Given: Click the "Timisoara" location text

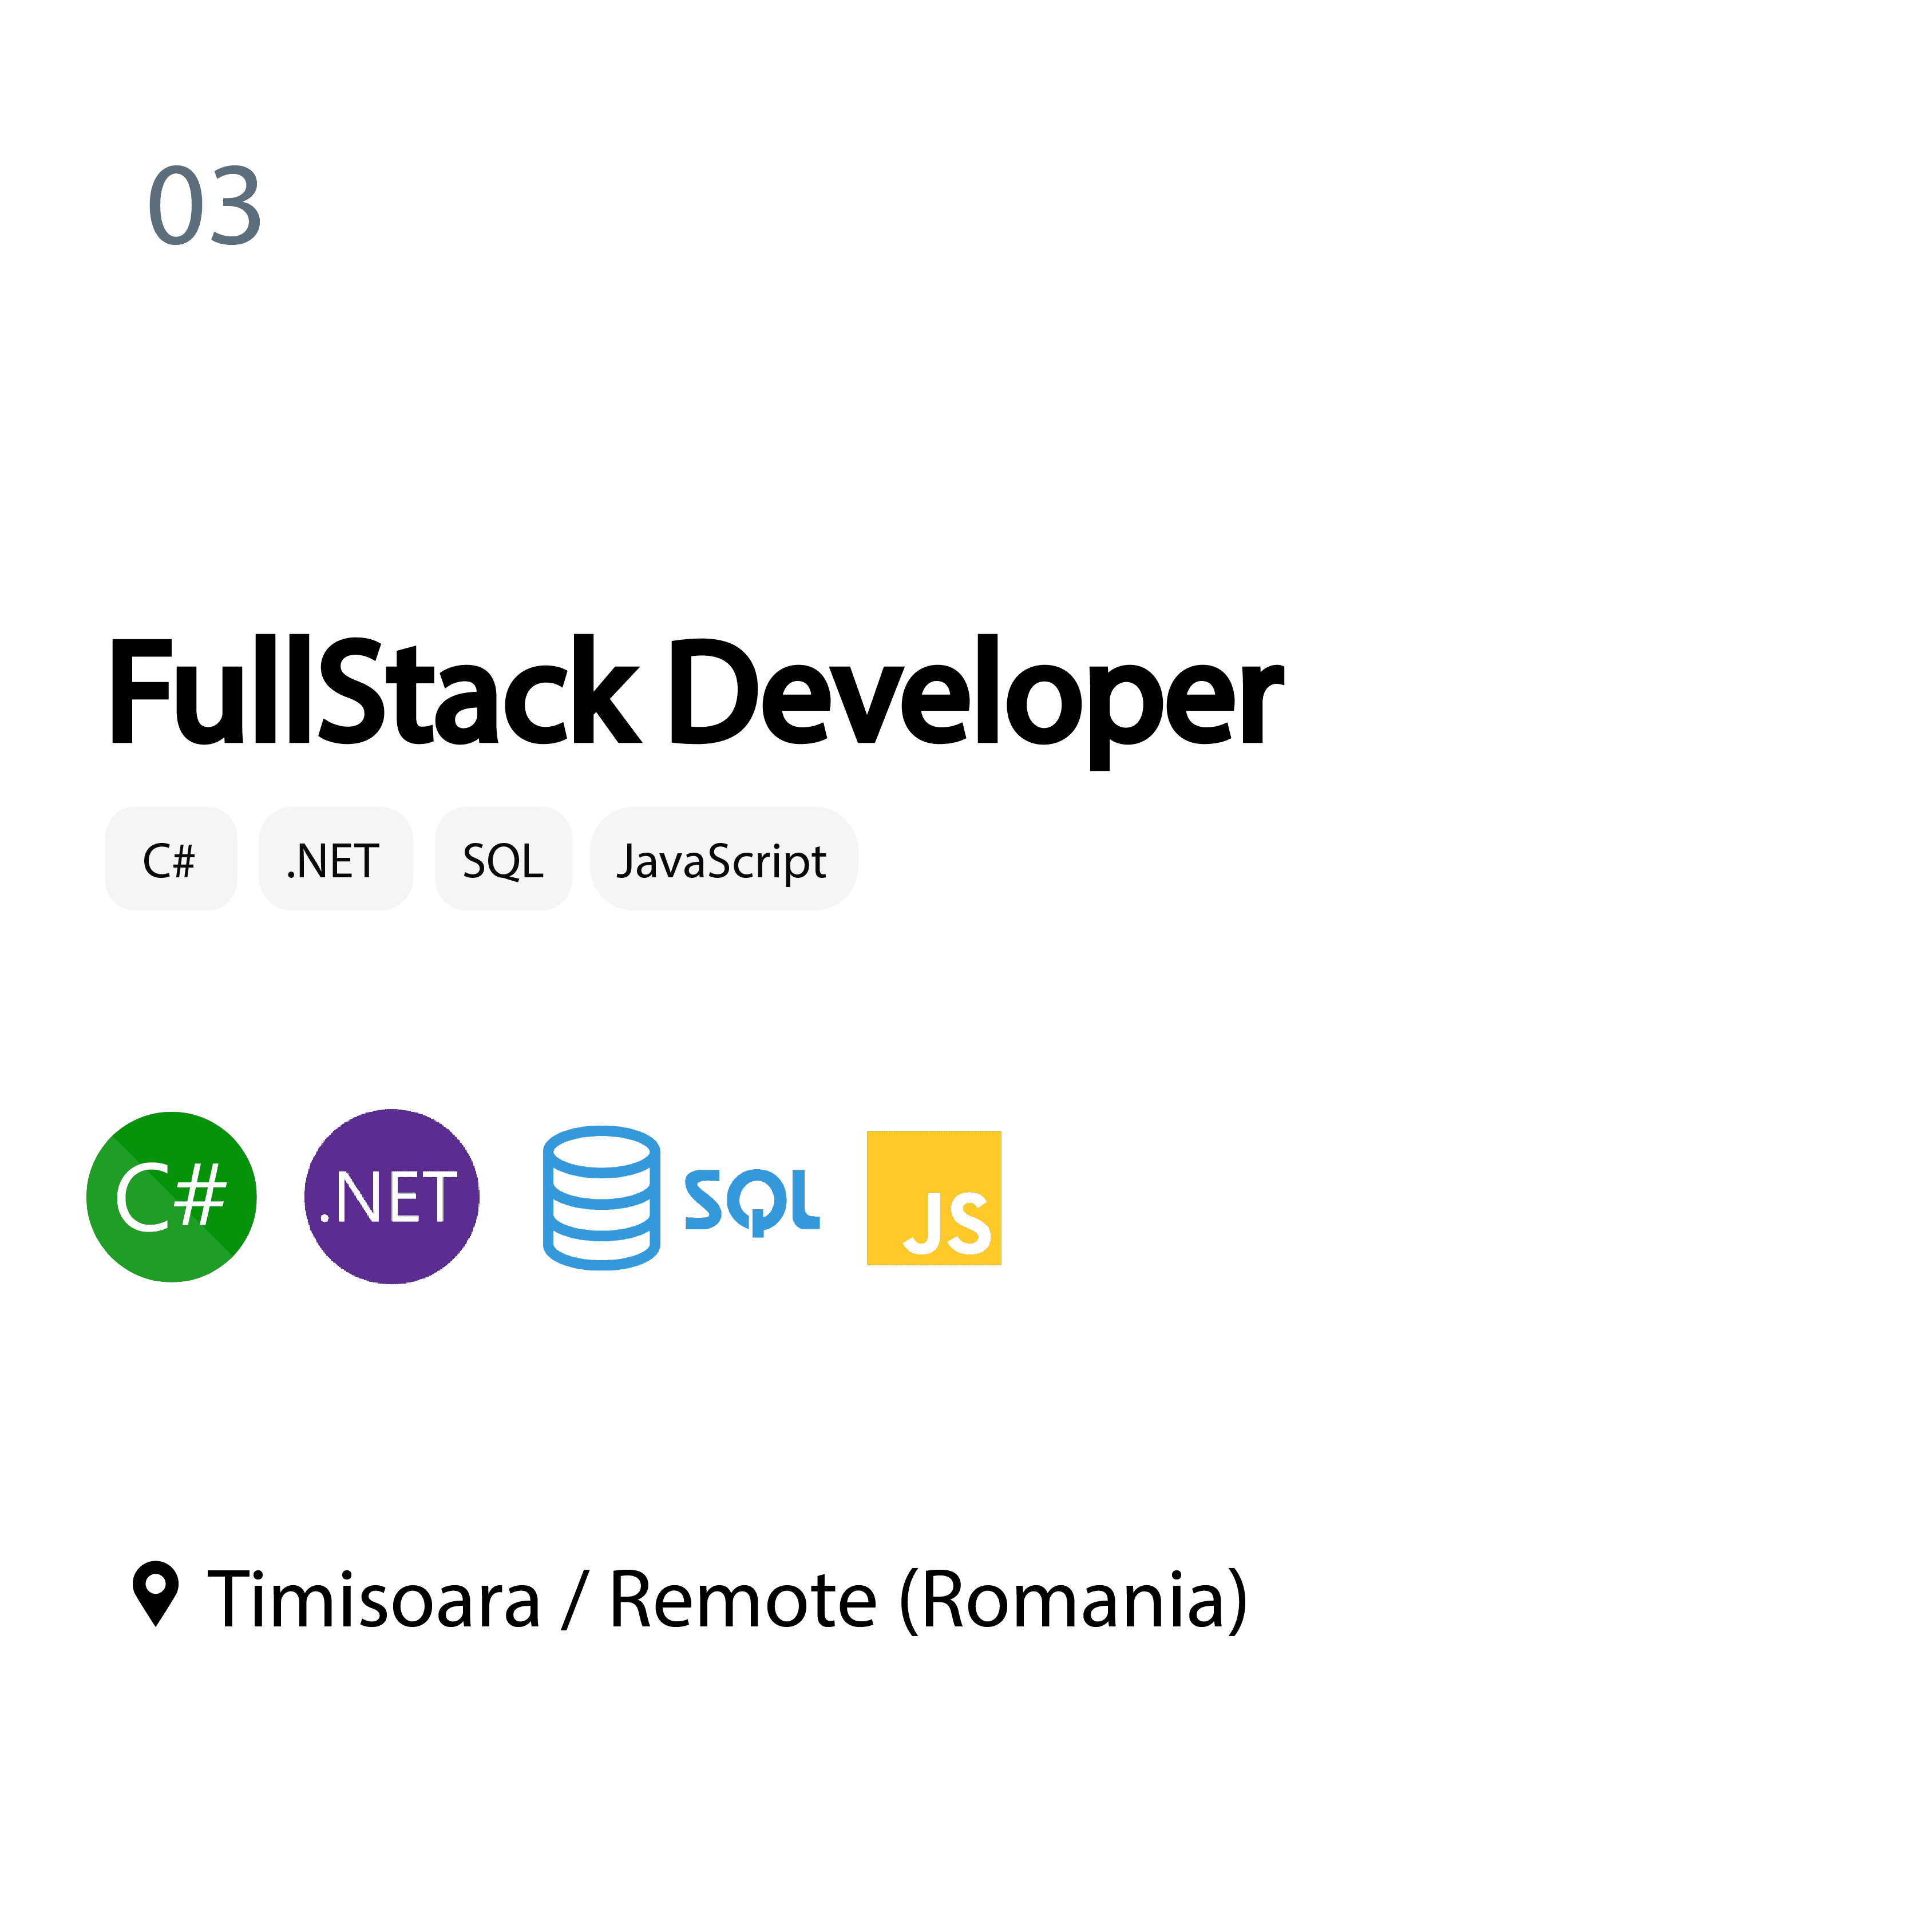Looking at the screenshot, I should click(374, 1600).
